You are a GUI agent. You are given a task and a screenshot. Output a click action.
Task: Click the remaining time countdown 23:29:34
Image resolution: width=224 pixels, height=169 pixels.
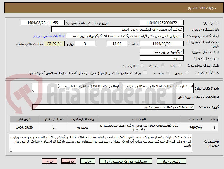(54, 44)
